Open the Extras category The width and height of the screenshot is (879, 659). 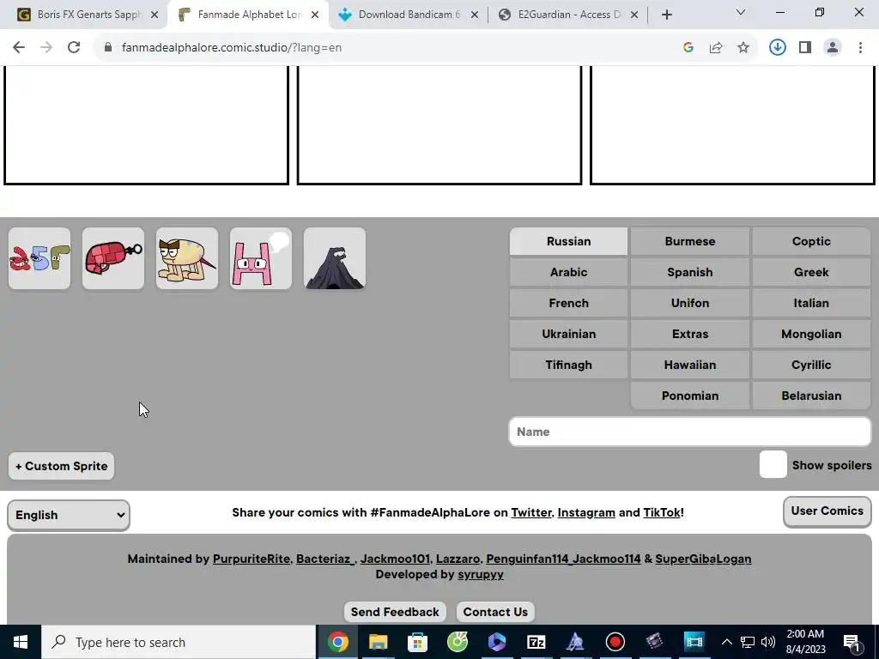689,334
